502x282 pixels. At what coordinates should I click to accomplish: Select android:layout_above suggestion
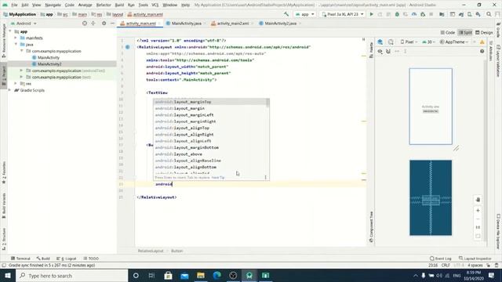coord(209,154)
